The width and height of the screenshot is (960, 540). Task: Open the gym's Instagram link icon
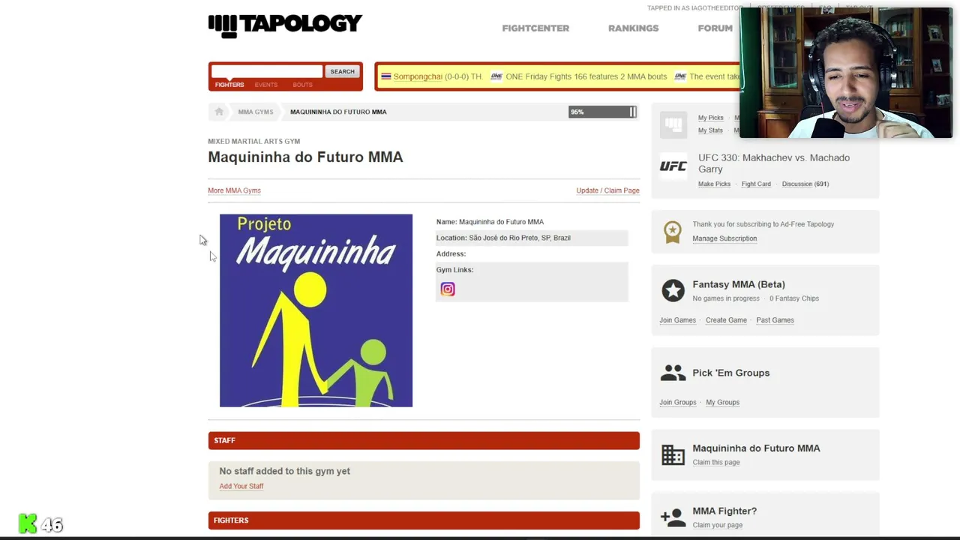point(448,289)
